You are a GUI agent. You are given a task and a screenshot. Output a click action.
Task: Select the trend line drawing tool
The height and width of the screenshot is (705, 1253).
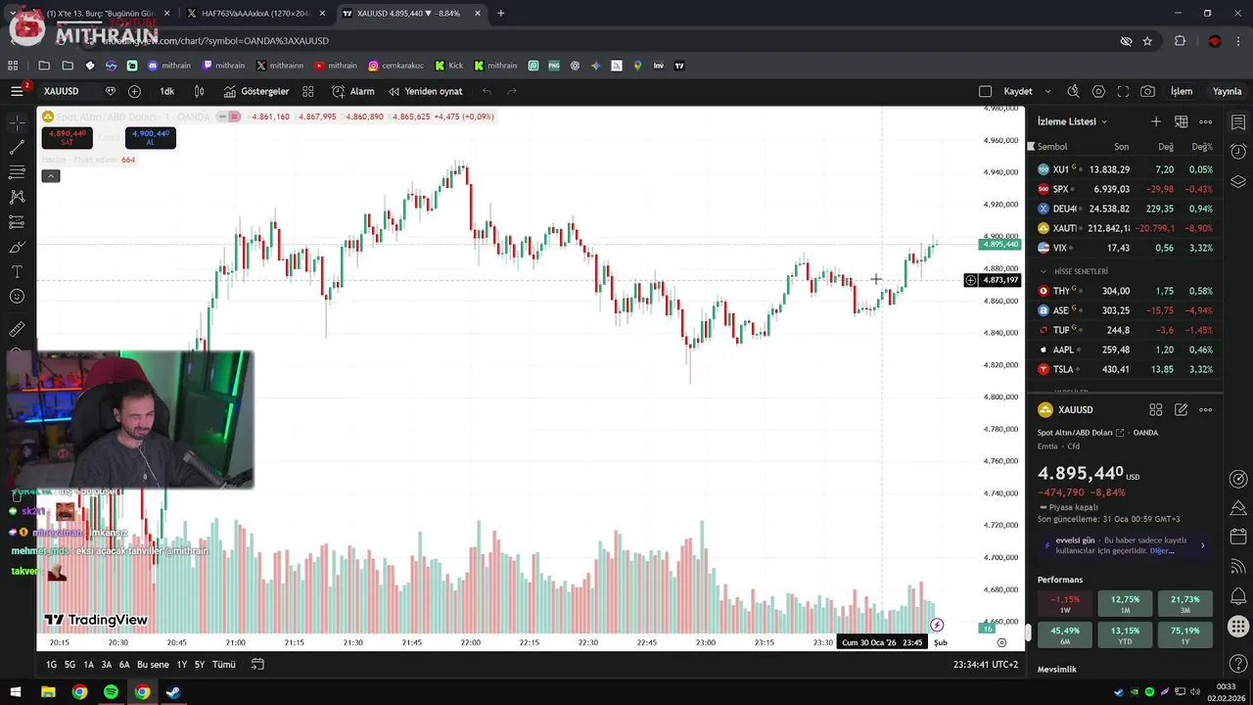(17, 148)
